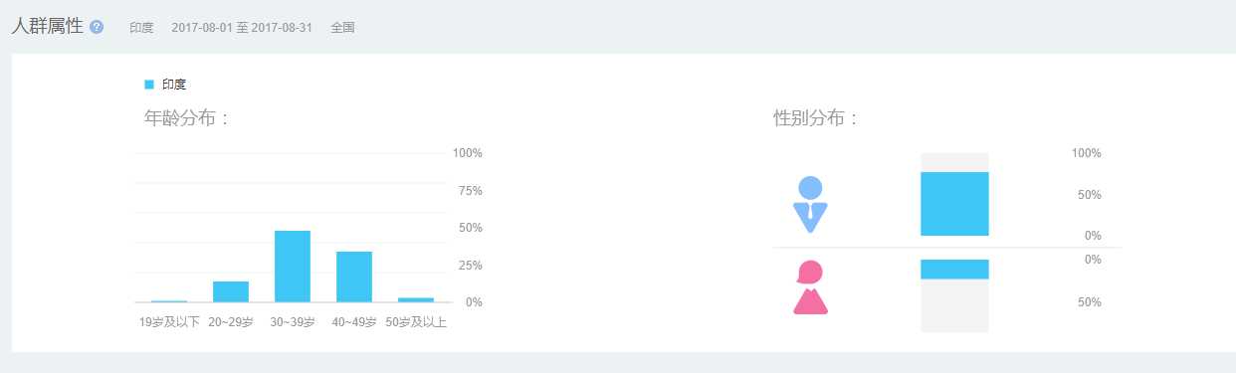This screenshot has width=1236, height=373.
Task: Click the 印度 keyword in the header
Action: (141, 28)
